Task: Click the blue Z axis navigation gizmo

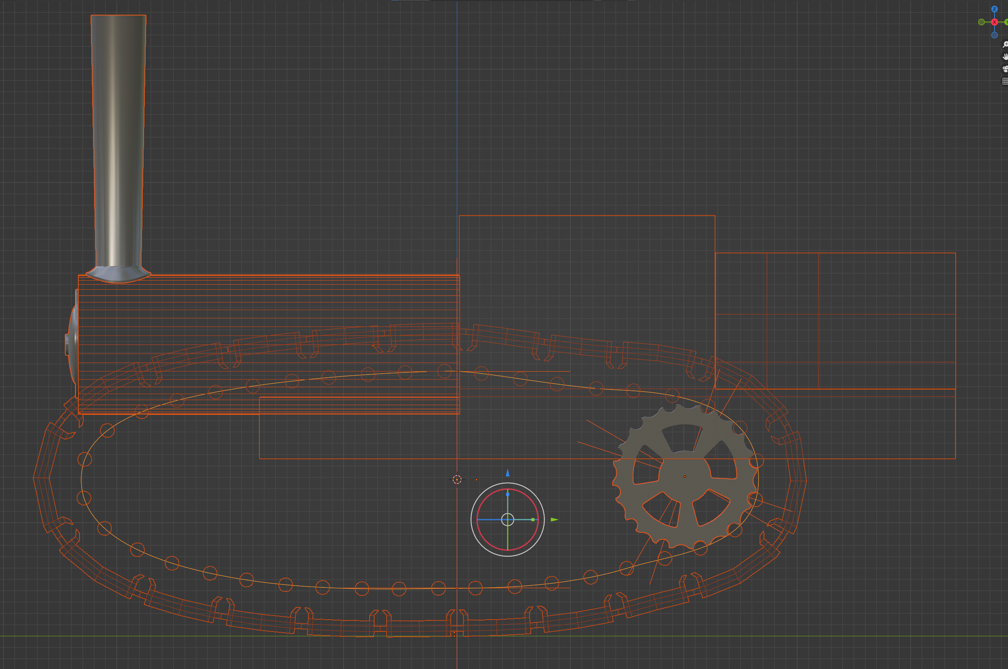Action: coord(995,9)
